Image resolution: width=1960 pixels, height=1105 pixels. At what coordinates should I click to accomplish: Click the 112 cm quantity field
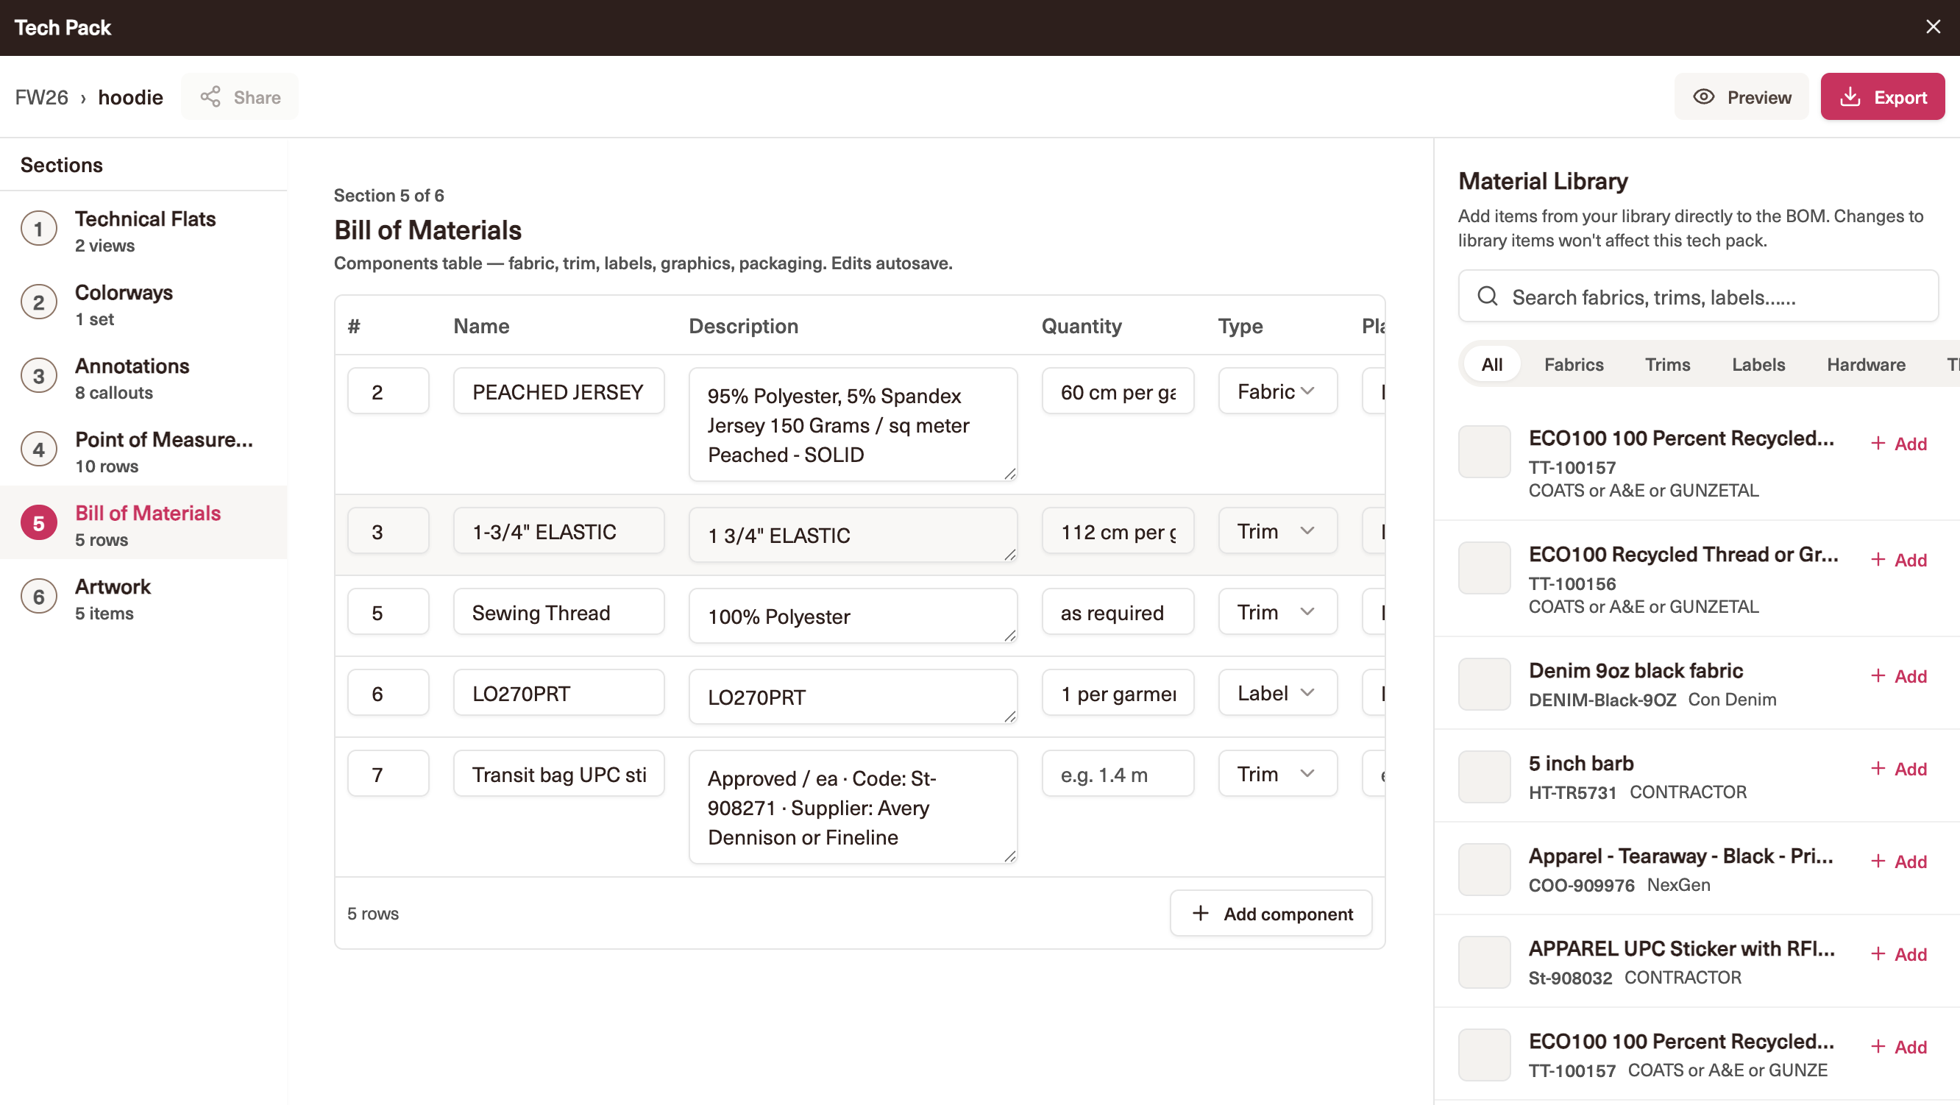tap(1118, 531)
